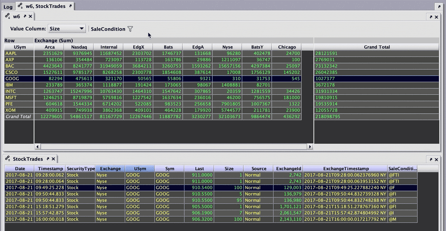446x231 pixels.
Task: Select the BAC row label
Action: [19, 66]
